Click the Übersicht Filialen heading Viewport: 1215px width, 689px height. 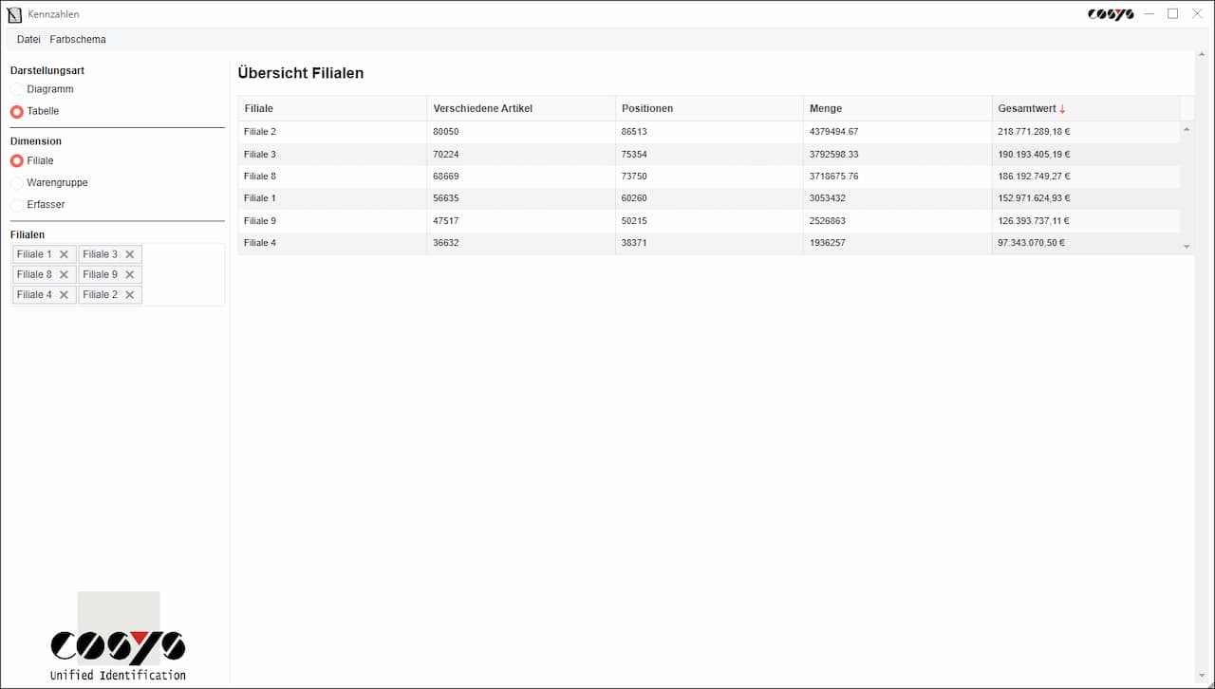click(301, 73)
